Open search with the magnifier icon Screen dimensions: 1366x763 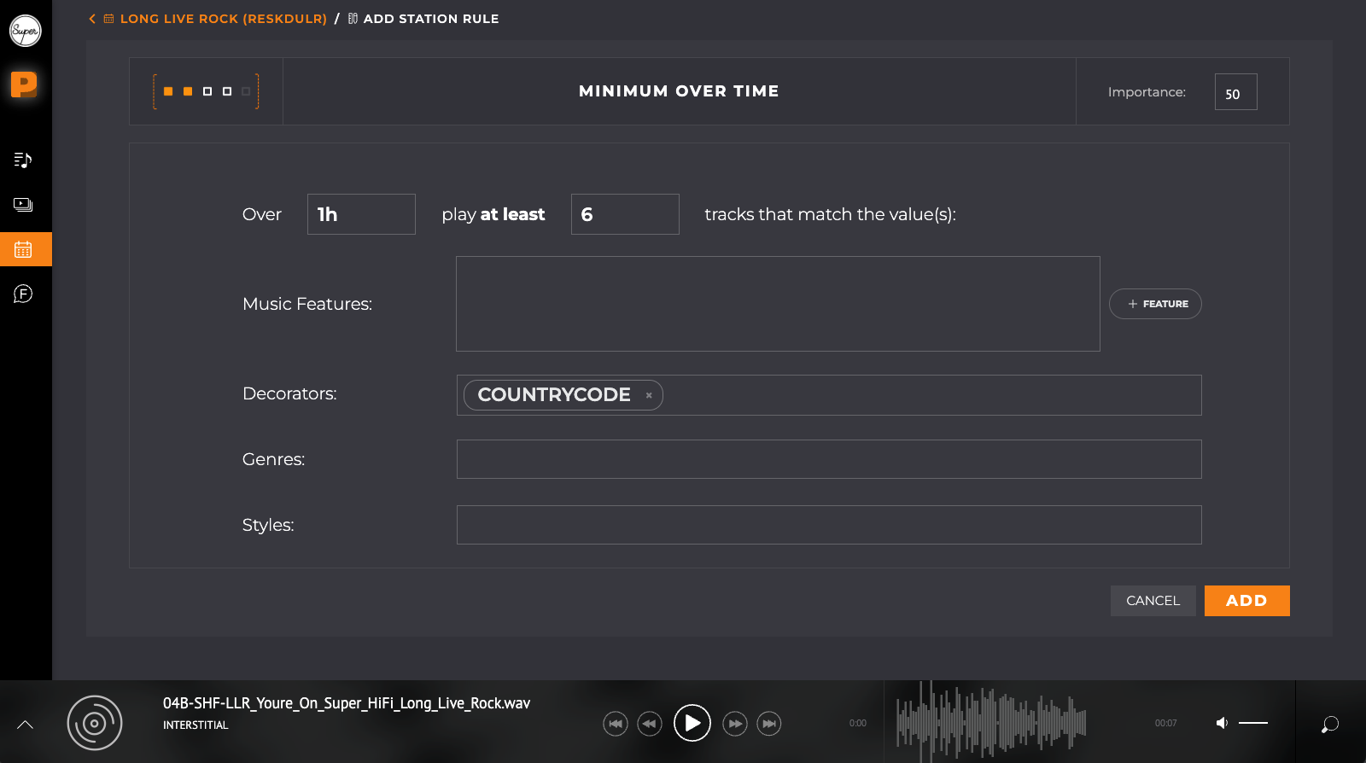click(x=1330, y=725)
